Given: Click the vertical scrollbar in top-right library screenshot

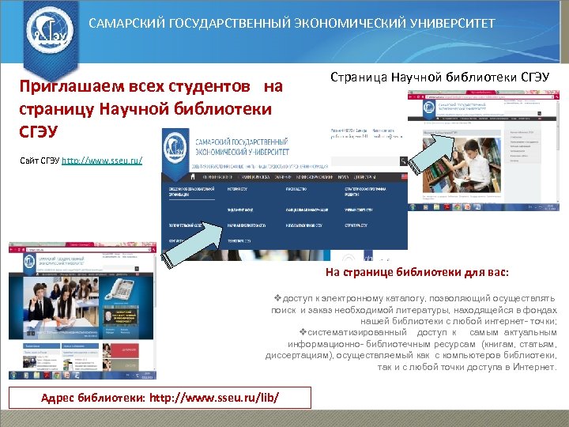Looking at the screenshot, I should pos(558,151).
